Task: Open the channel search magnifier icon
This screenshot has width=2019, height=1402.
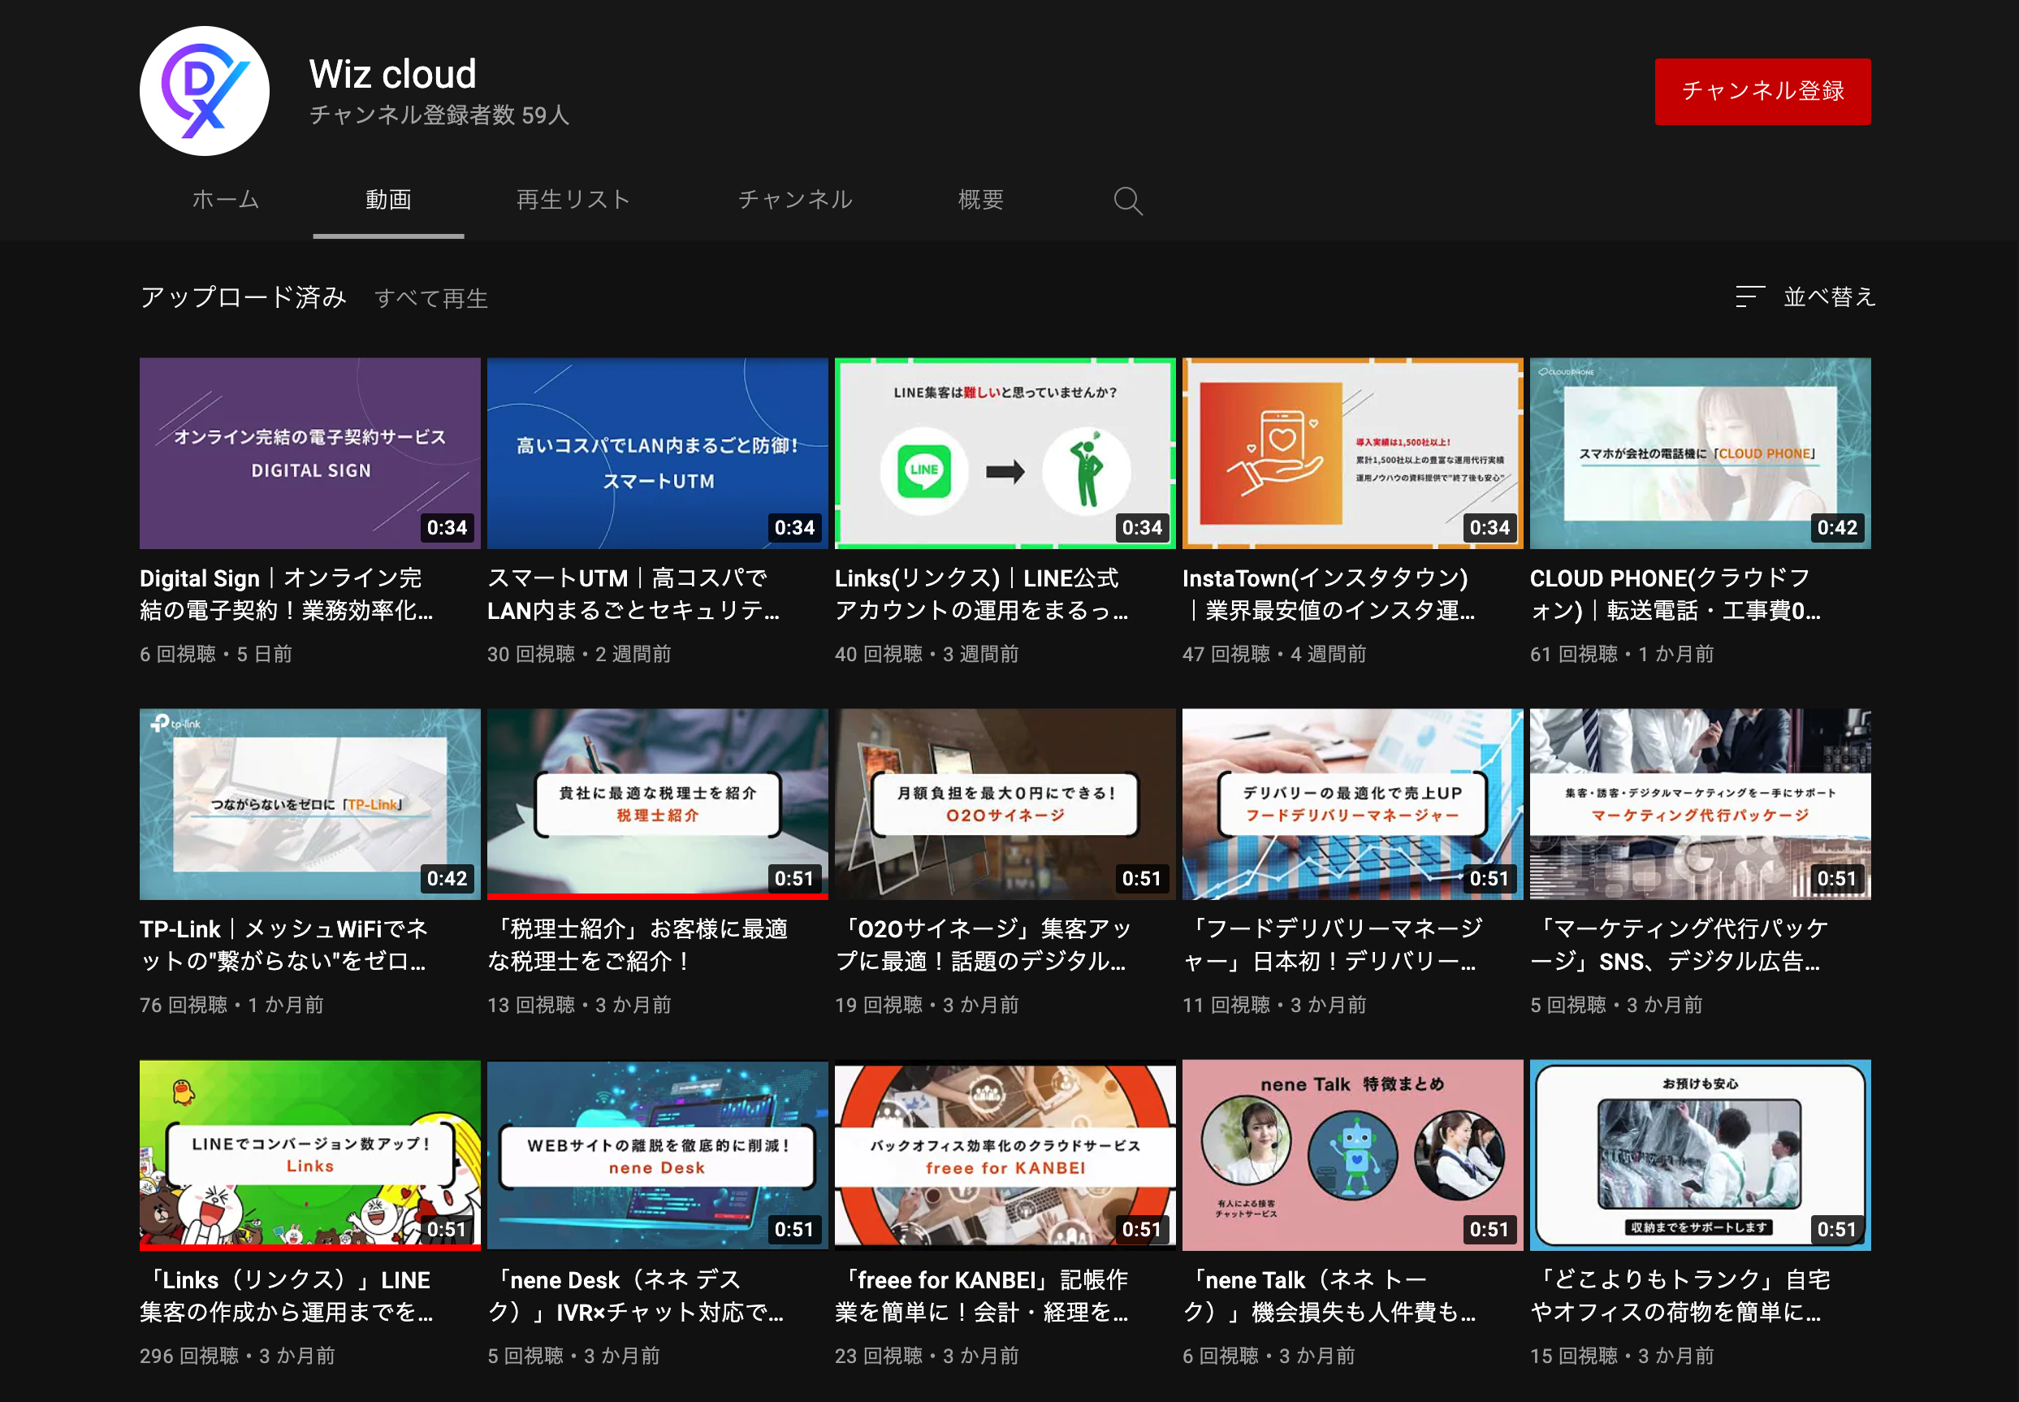Action: point(1127,201)
